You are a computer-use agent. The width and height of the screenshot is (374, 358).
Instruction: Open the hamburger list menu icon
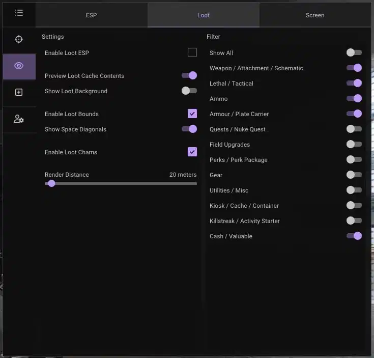(x=19, y=13)
